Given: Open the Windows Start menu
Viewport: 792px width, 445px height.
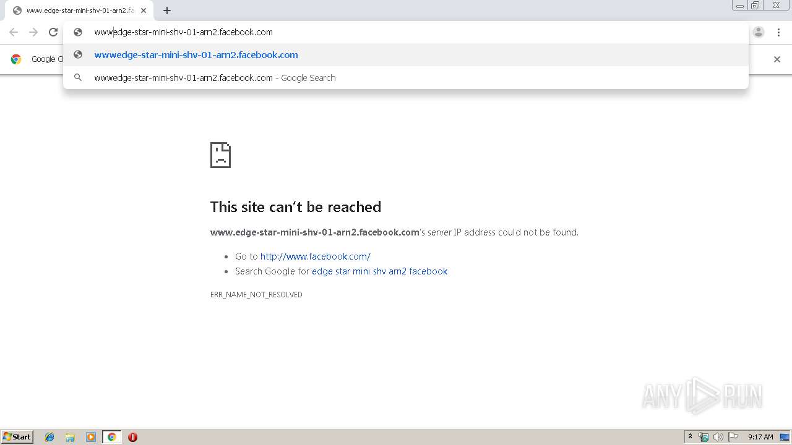Looking at the screenshot, I should click(17, 436).
